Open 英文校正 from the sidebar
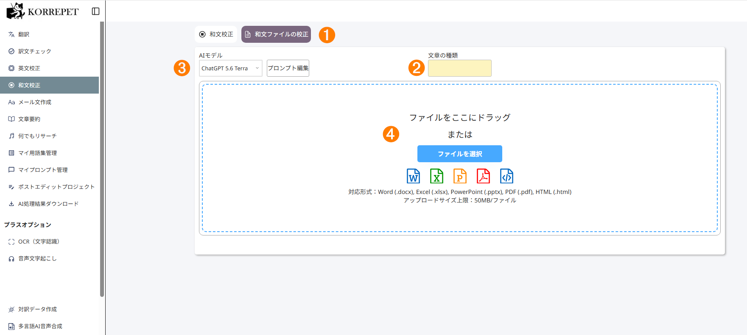 tap(49, 68)
